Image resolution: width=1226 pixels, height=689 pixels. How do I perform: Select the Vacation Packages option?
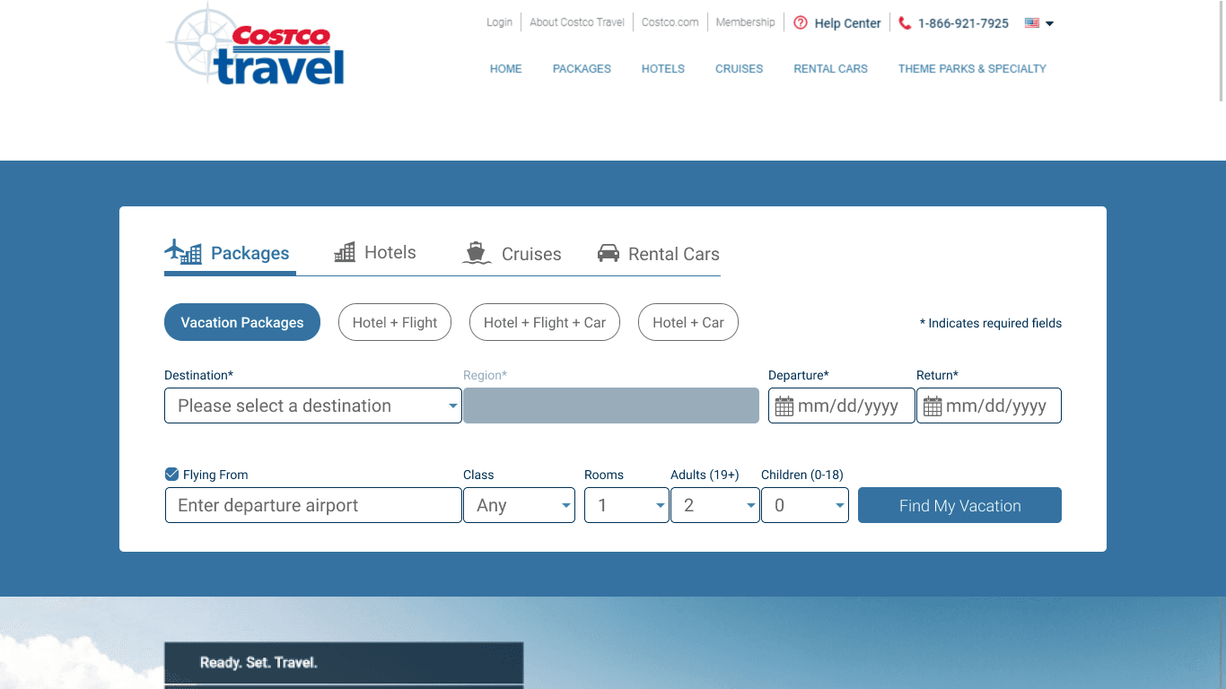pos(242,322)
